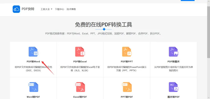Go to 下载中心 in the navbar
This screenshot has width=210, height=99.
60,9
